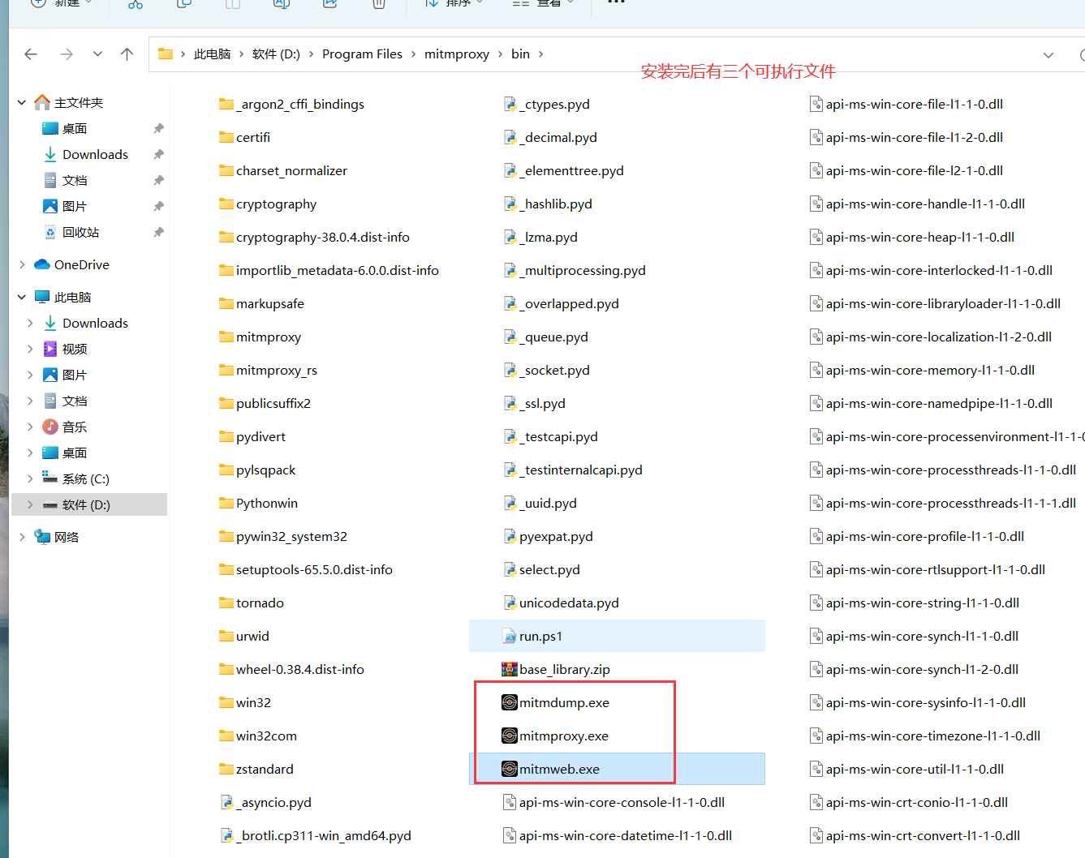Select the file api-ms-win-core-timezone-l1-1-0.dll
The image size is (1085, 858).
(x=933, y=736)
